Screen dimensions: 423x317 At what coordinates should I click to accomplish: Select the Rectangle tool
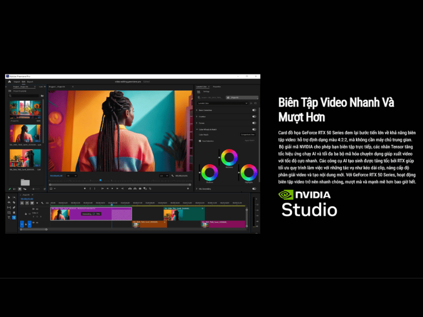point(9,212)
